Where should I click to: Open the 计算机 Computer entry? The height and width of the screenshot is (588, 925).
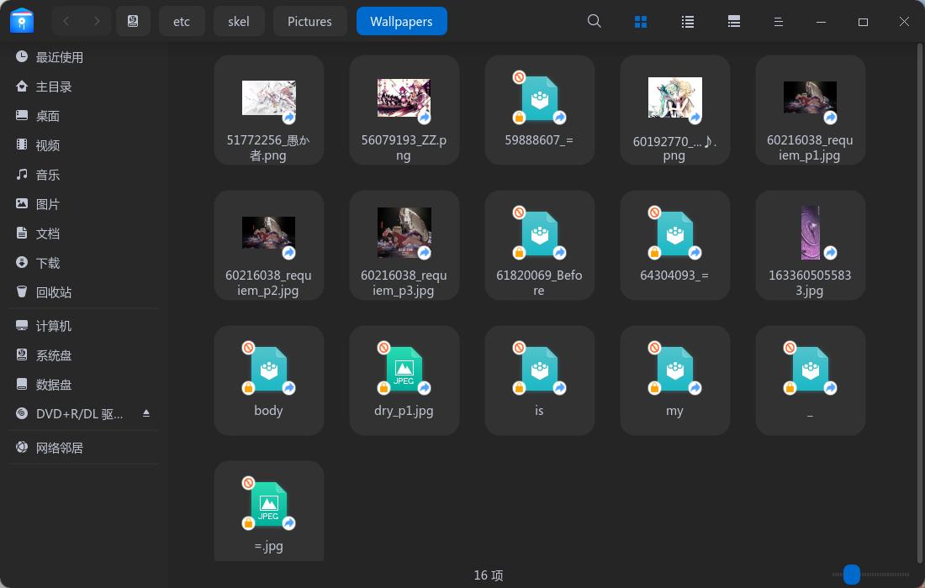(x=54, y=326)
